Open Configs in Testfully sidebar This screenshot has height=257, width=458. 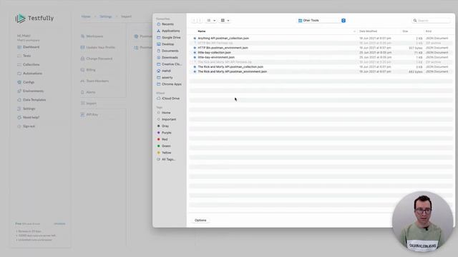click(29, 82)
